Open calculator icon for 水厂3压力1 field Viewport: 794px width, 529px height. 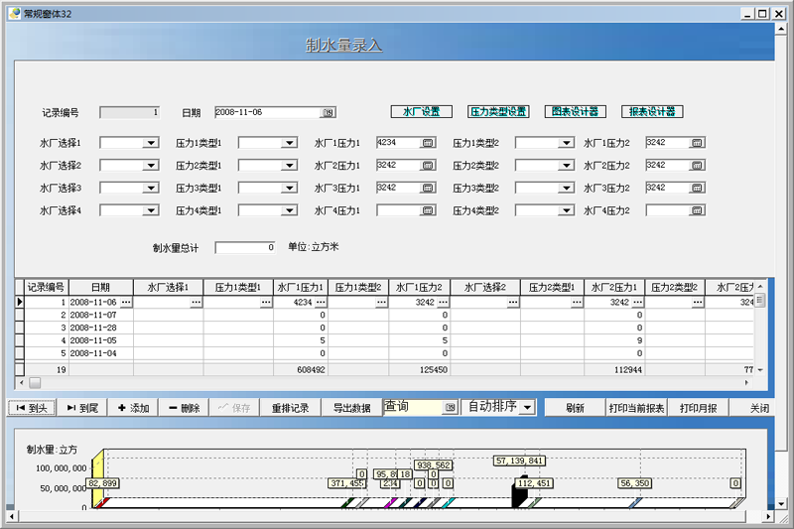428,188
